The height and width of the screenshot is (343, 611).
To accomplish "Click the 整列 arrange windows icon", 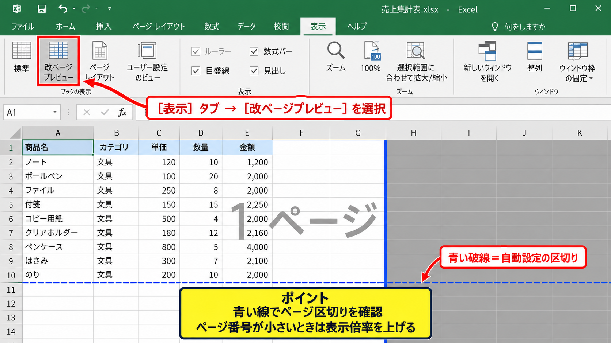I will (x=535, y=51).
